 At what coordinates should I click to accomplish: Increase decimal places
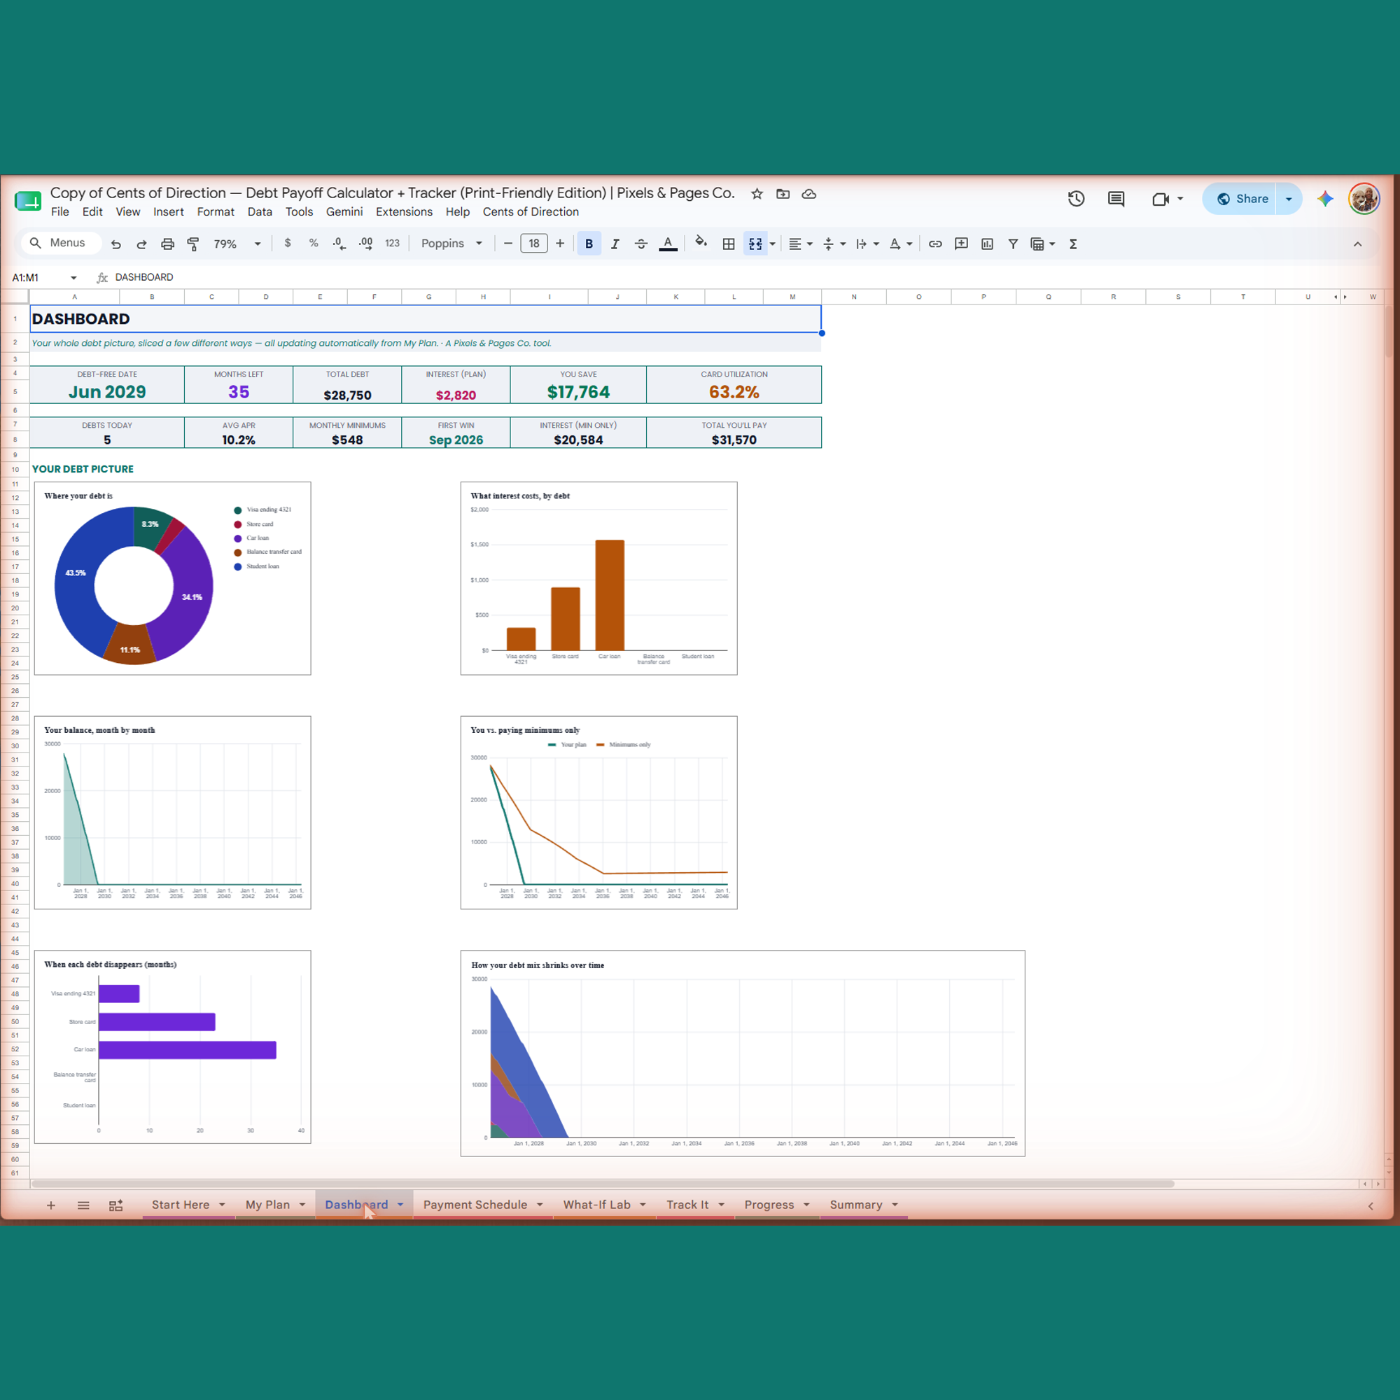pos(366,244)
